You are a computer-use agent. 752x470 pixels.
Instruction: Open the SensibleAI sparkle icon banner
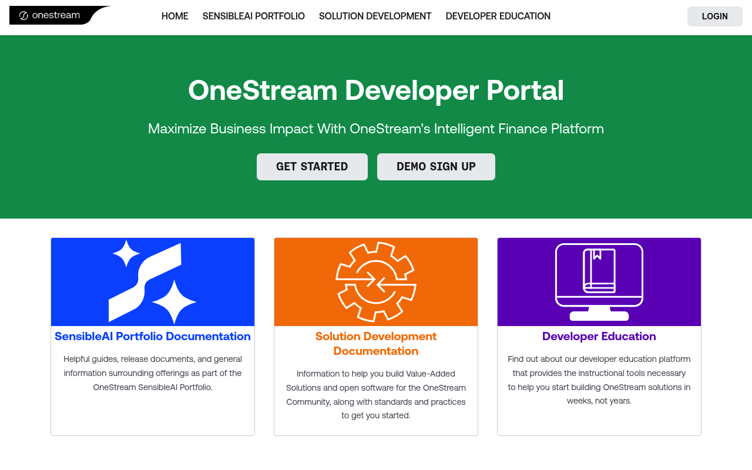coord(153,282)
